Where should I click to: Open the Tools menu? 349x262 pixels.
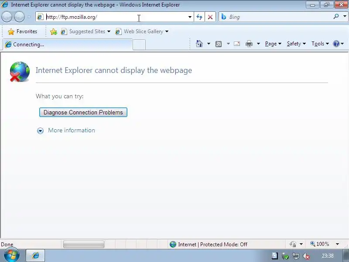pyautogui.click(x=320, y=44)
